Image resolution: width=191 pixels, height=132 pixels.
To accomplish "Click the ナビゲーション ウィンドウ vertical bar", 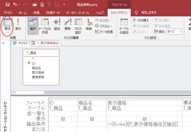I will coord(6,116).
